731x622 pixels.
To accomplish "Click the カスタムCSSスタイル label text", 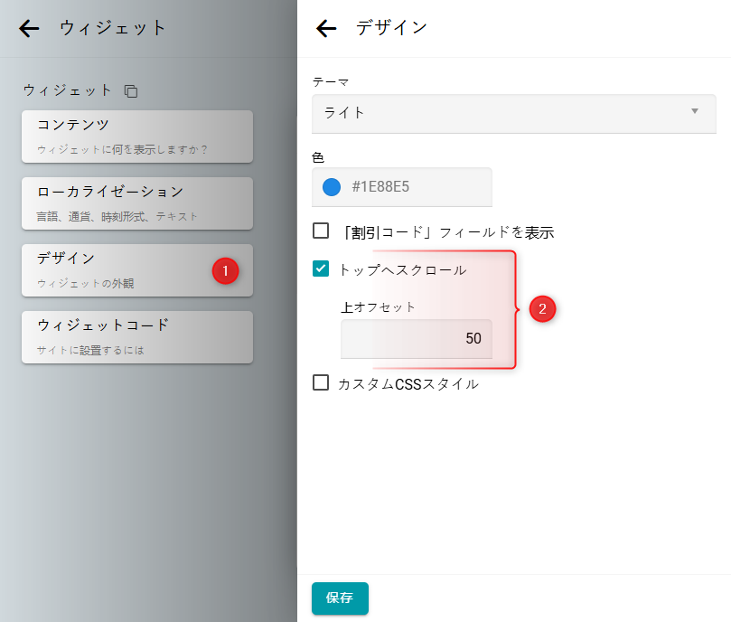I will pyautogui.click(x=408, y=383).
